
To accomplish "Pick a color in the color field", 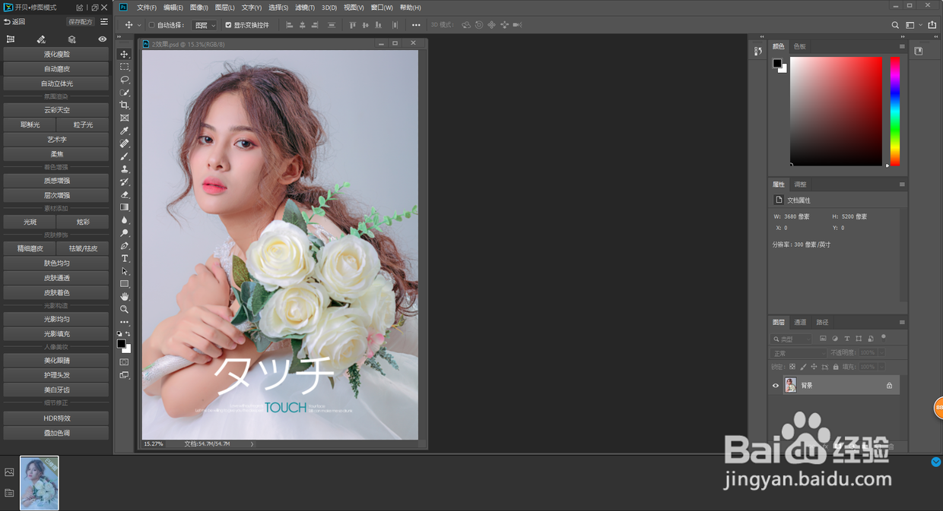I will [836, 112].
